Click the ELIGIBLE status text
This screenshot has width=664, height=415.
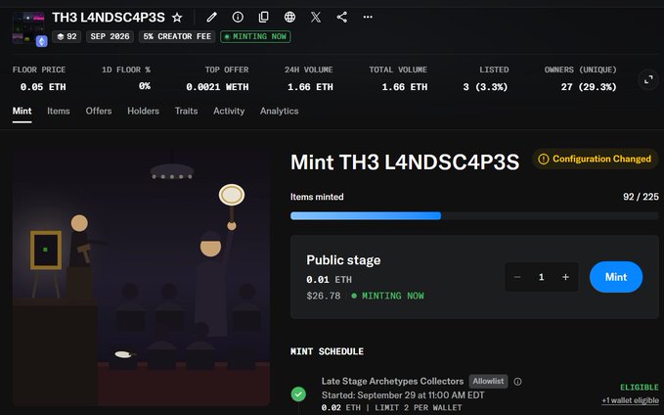point(640,388)
